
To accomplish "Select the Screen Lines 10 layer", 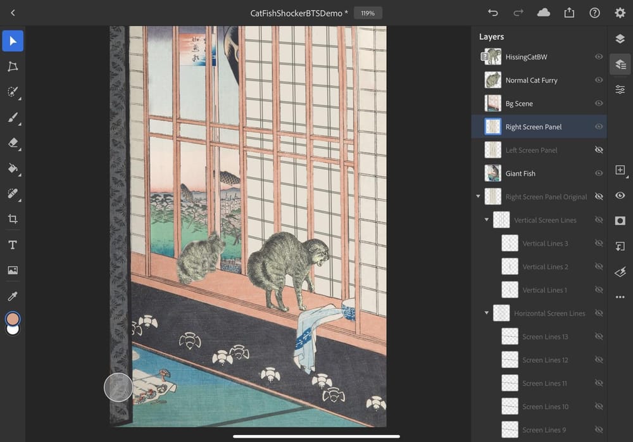I will pyautogui.click(x=539, y=407).
